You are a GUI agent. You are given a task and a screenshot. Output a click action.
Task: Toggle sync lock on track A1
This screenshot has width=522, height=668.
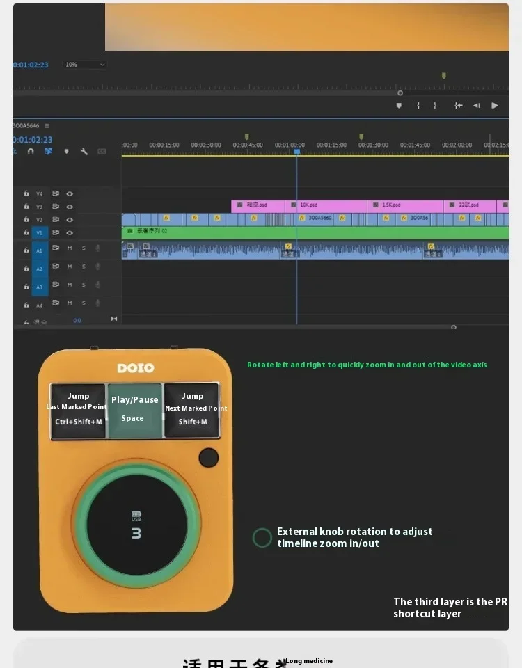[56, 248]
